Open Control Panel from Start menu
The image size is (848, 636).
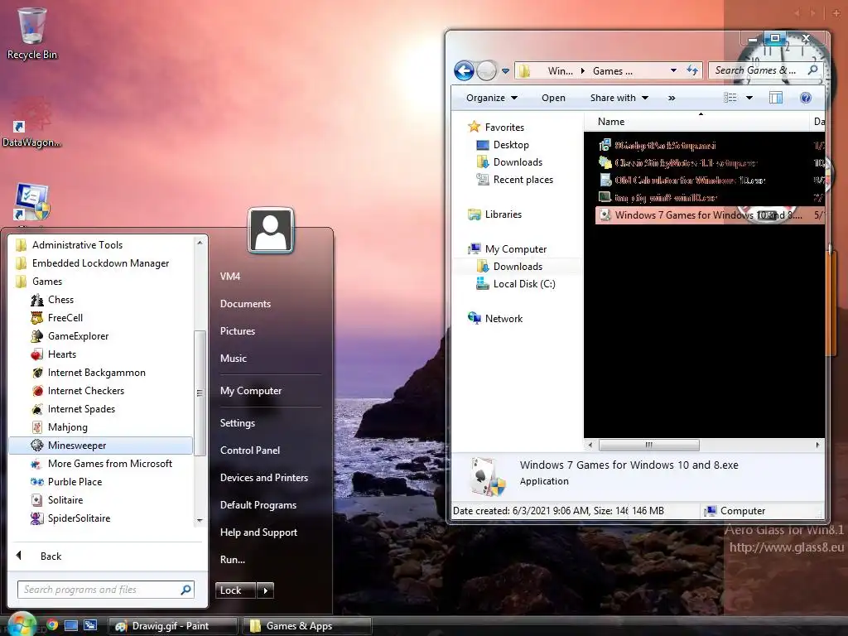pos(250,450)
